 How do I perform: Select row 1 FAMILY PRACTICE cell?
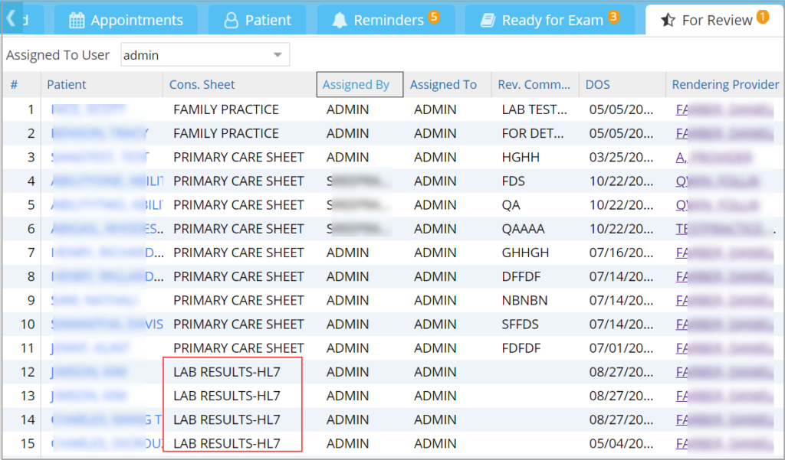coord(226,109)
